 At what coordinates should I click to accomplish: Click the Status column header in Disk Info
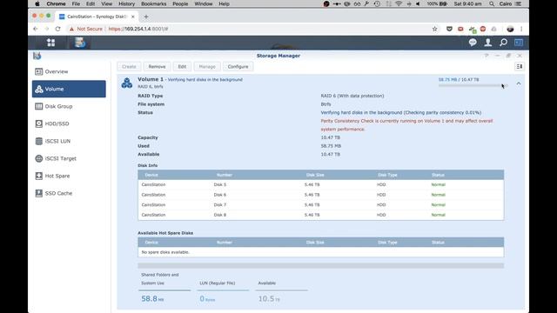[438, 175]
